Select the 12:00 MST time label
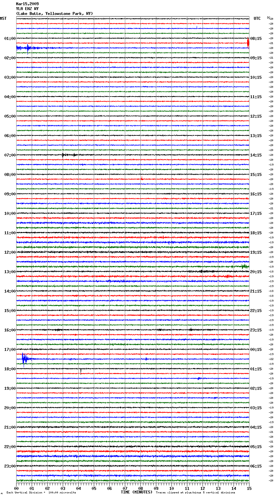 point(10,252)
